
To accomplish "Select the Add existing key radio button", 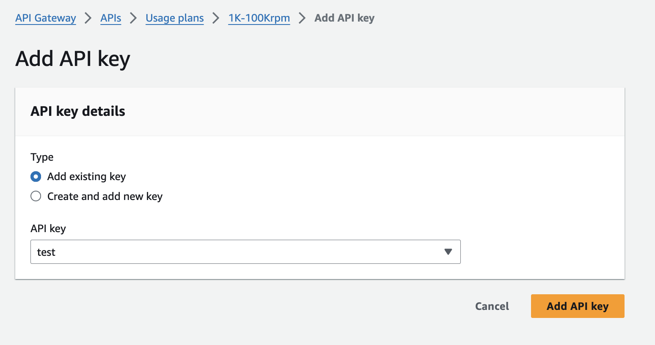I will (x=36, y=176).
